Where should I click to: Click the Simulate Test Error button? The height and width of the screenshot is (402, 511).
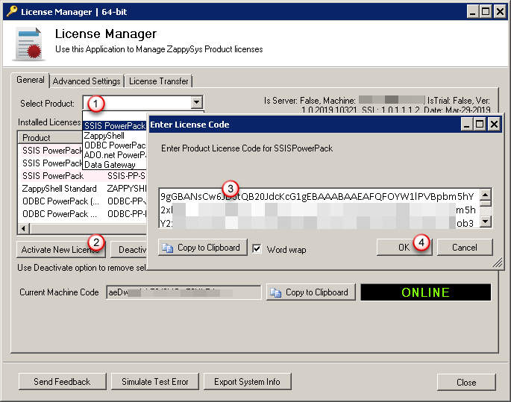(x=155, y=381)
